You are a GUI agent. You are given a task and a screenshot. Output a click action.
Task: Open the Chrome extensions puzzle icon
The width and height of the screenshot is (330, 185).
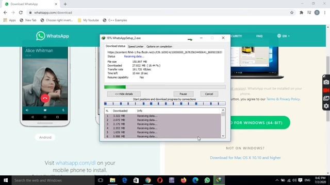[301, 12]
